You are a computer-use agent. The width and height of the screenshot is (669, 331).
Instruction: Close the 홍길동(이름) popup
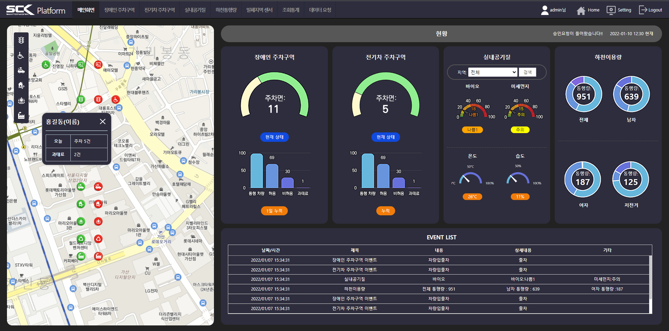[102, 122]
